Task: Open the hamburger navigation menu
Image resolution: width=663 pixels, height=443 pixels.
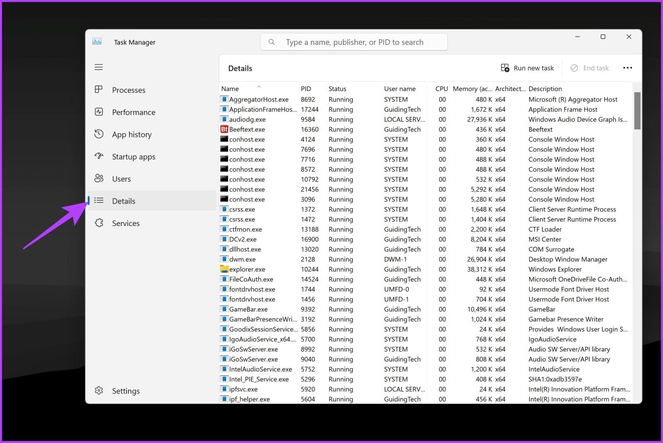Action: click(x=98, y=67)
